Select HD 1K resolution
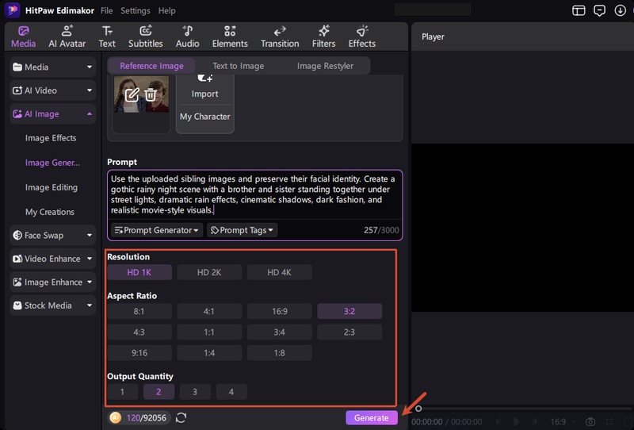Screen dimensions: 634x430 coord(139,272)
